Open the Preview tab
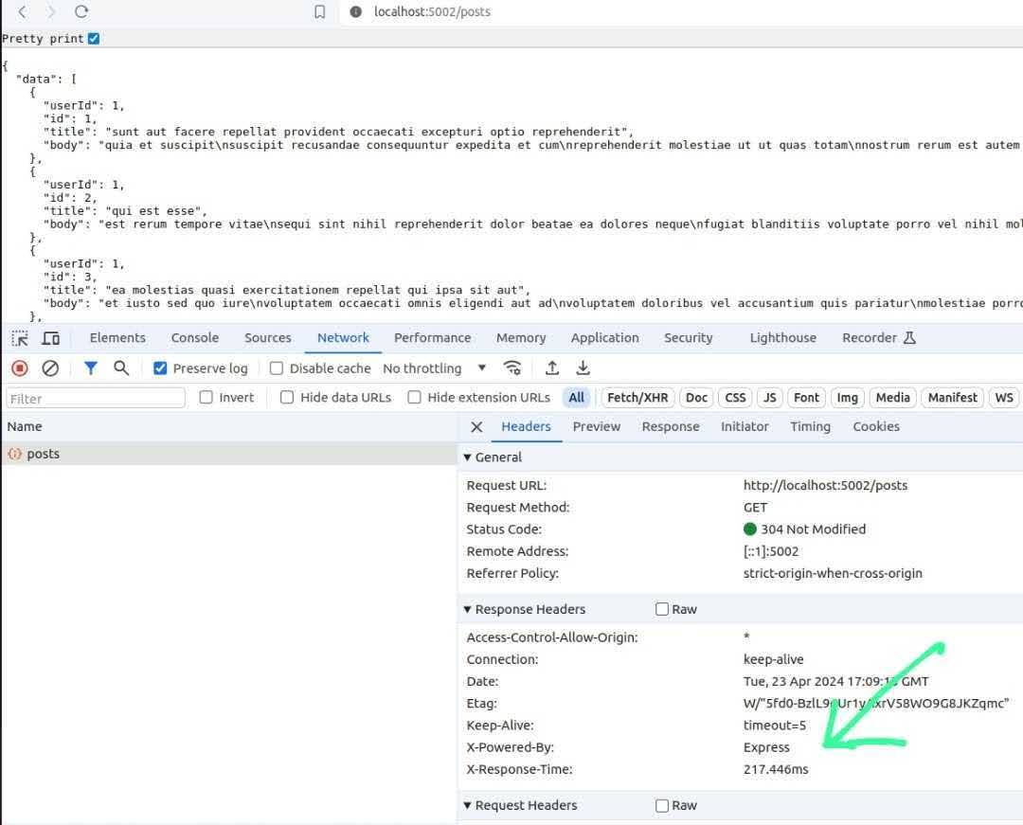This screenshot has width=1023, height=825. tap(596, 426)
